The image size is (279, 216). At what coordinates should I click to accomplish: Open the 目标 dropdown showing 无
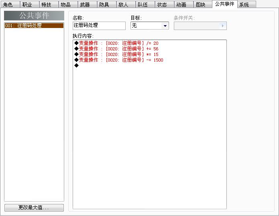click(150, 26)
